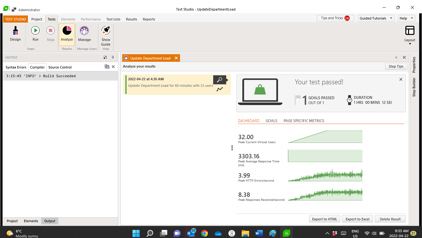Open File Explorer from the taskbar

pos(245,233)
